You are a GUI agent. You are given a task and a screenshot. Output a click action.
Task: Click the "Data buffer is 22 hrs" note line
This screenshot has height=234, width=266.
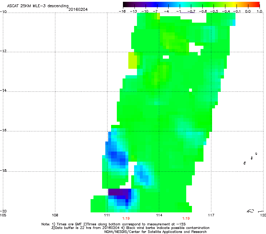point(130,228)
